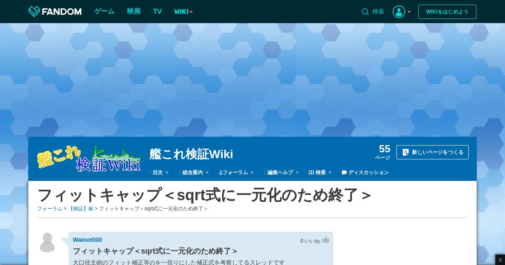
Task: Click the 55 ページ counter
Action: click(x=383, y=152)
